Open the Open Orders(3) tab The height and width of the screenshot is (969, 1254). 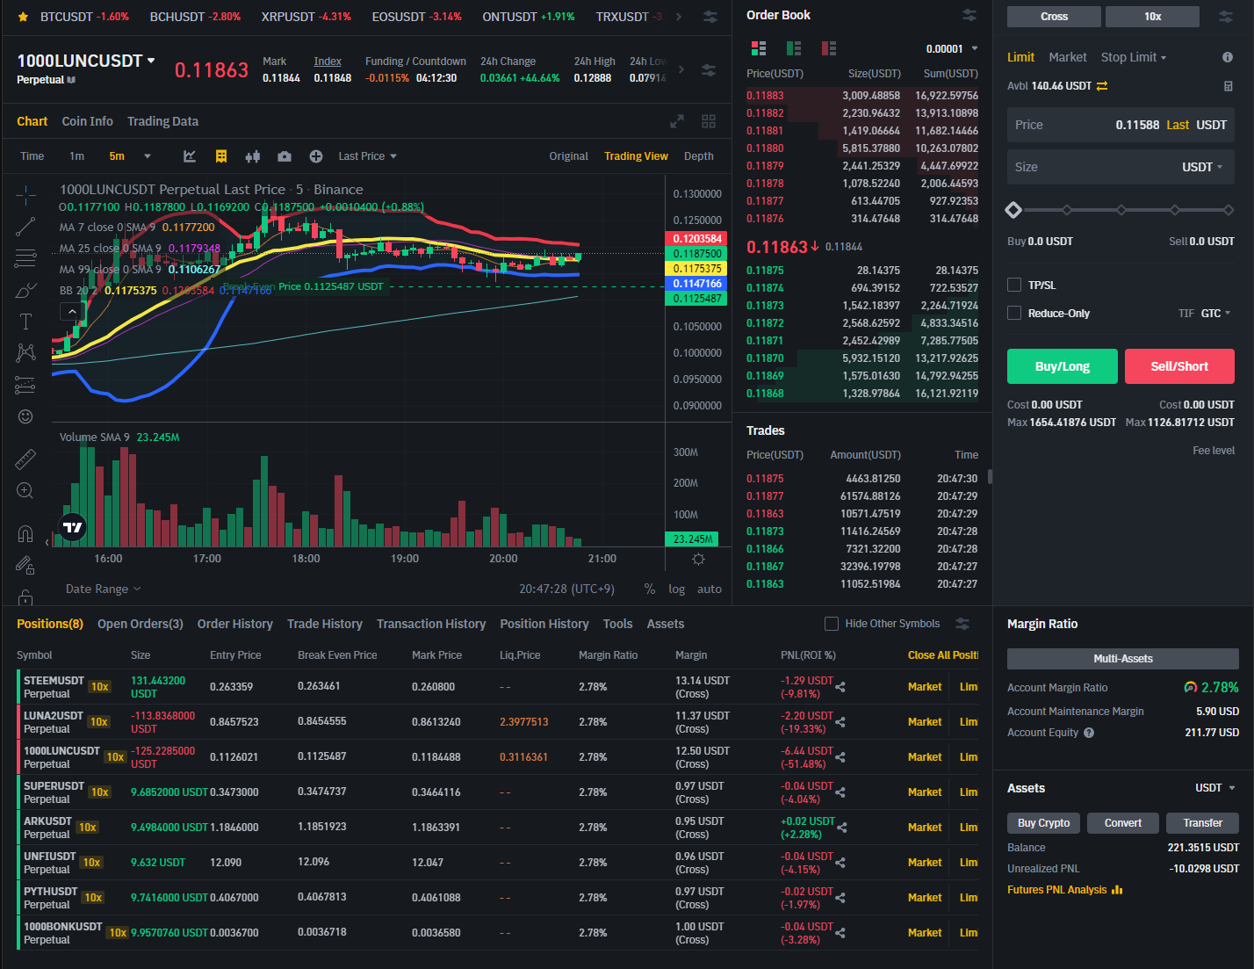[141, 624]
